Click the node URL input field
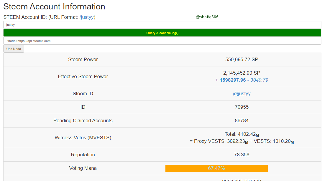Viewport: 322px width, 181px height. (x=162, y=41)
